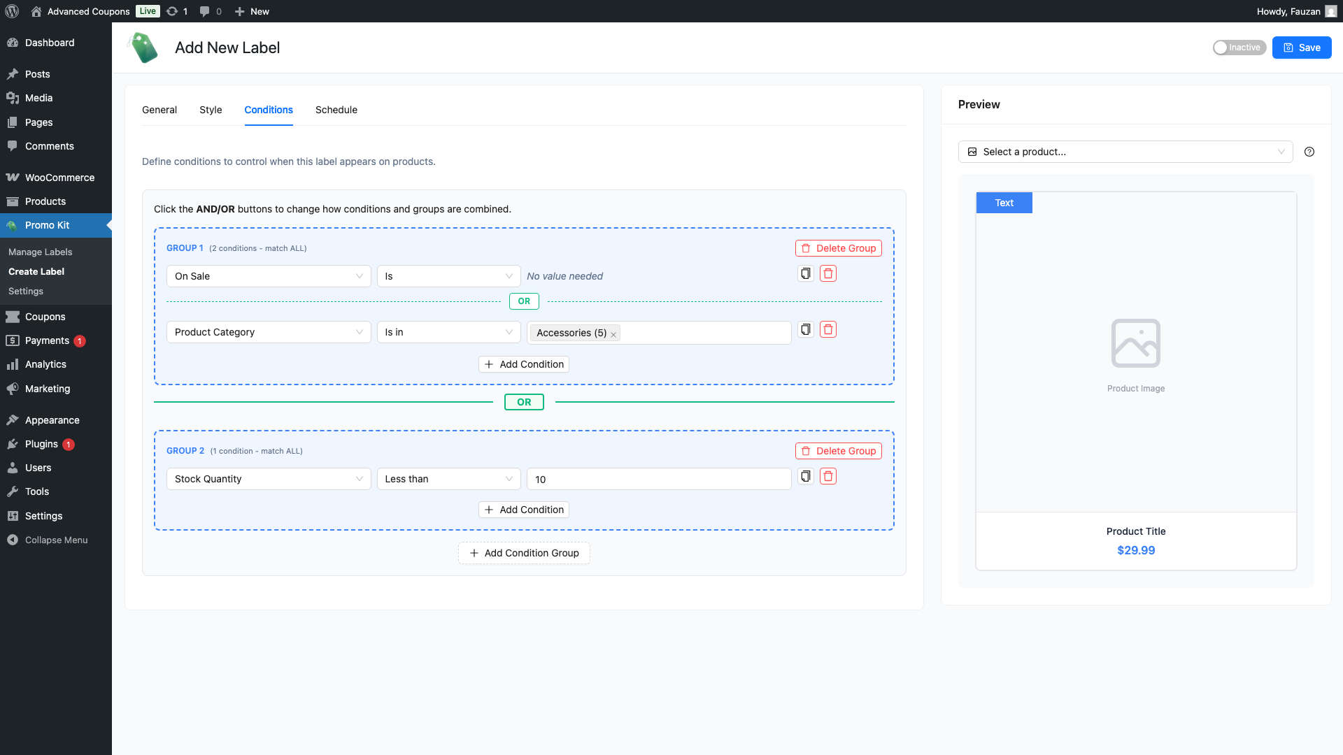Expand the Less than operator dropdown

point(448,479)
